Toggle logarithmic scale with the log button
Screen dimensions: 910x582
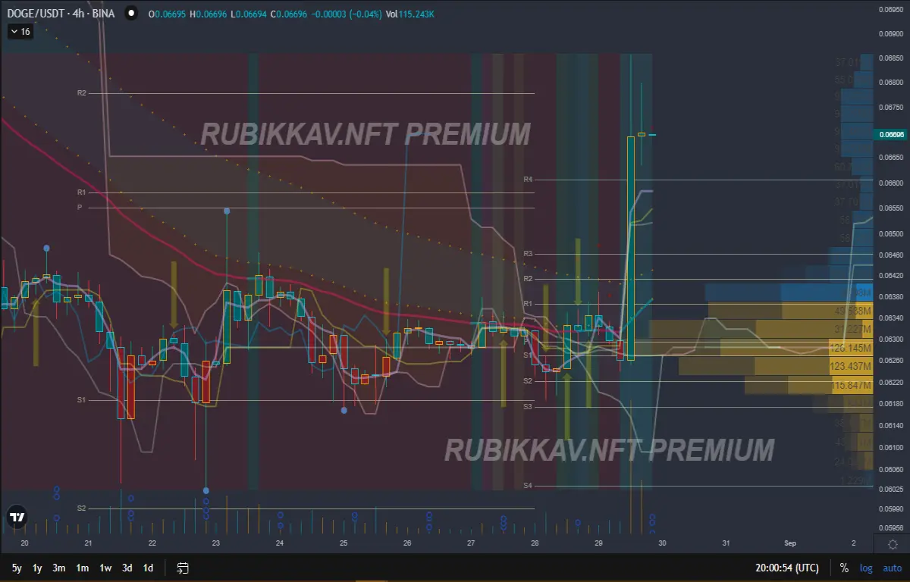coord(866,568)
